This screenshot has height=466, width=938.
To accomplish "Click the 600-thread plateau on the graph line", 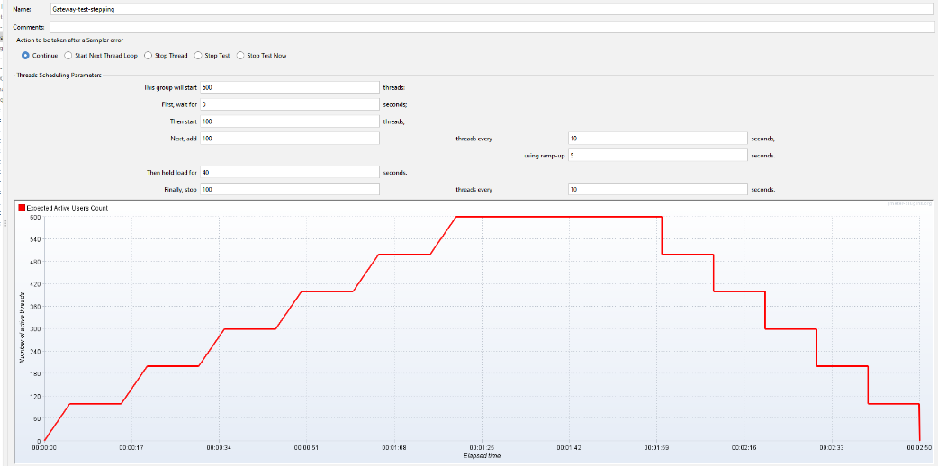I will pyautogui.click(x=558, y=217).
